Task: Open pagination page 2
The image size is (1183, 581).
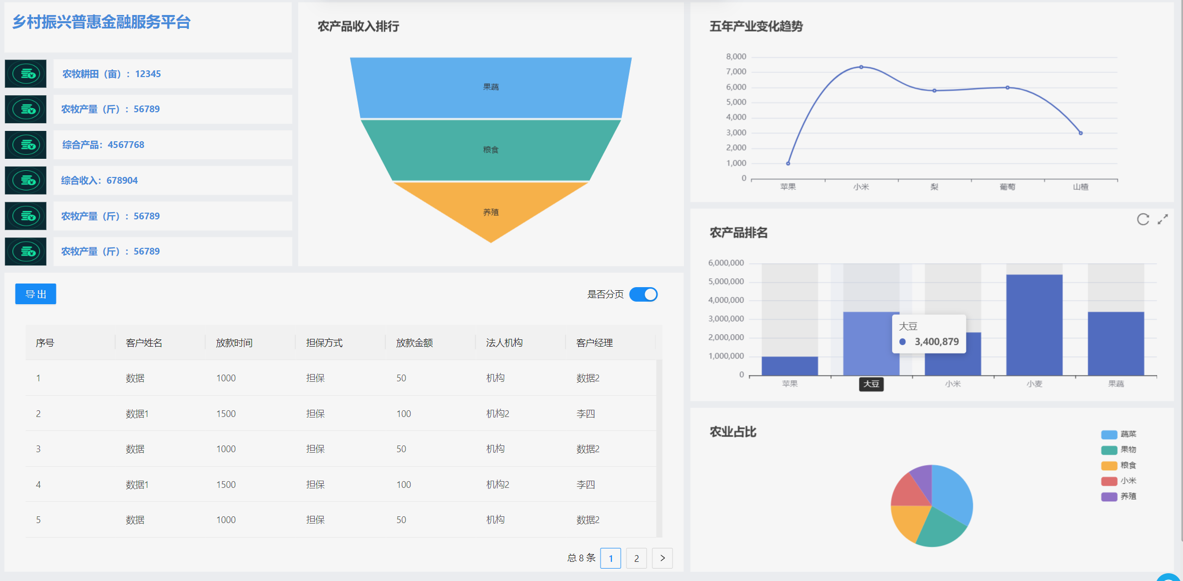Action: pos(636,558)
